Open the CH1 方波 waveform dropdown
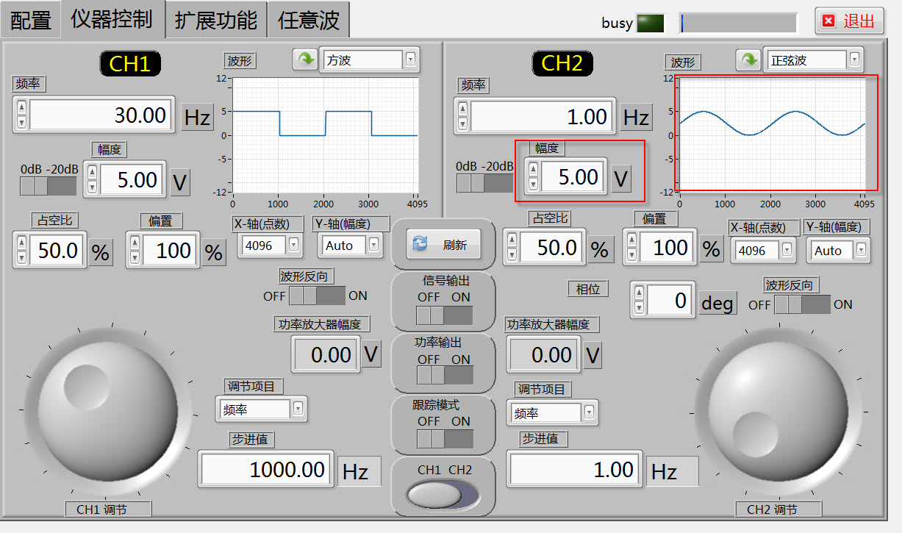 coord(411,60)
